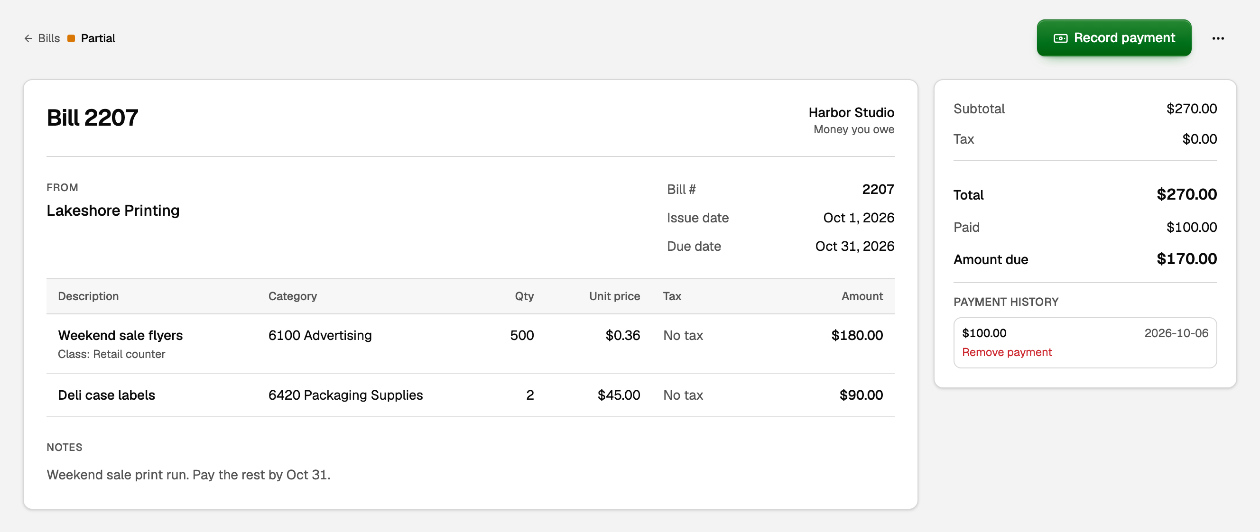Viewport: 1260px width, 532px height.
Task: Click the Harbor Studio company name
Action: [851, 112]
